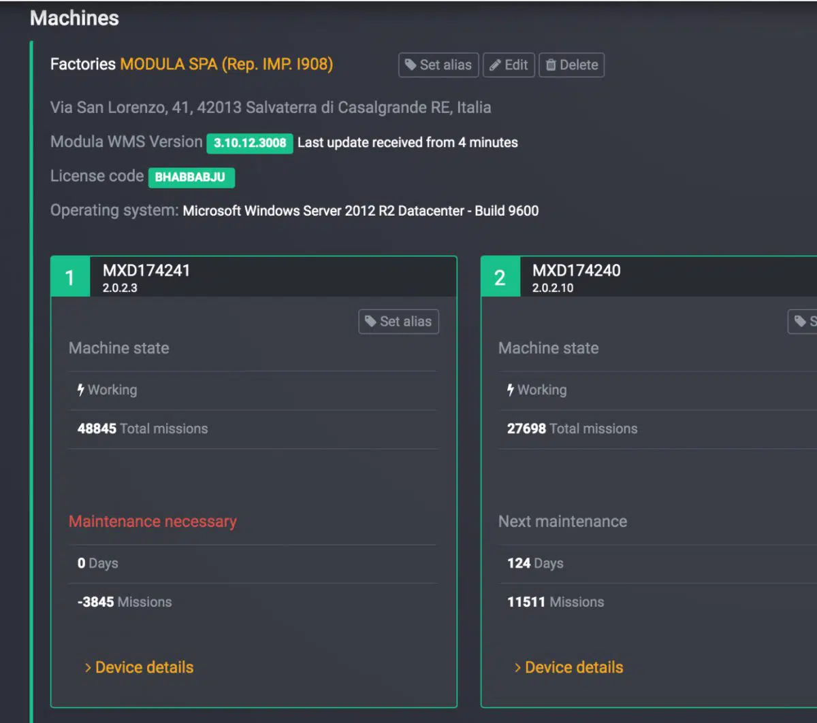Viewport: 817px width, 723px height.
Task: Click the trash Delete icon for the factory
Action: point(551,65)
